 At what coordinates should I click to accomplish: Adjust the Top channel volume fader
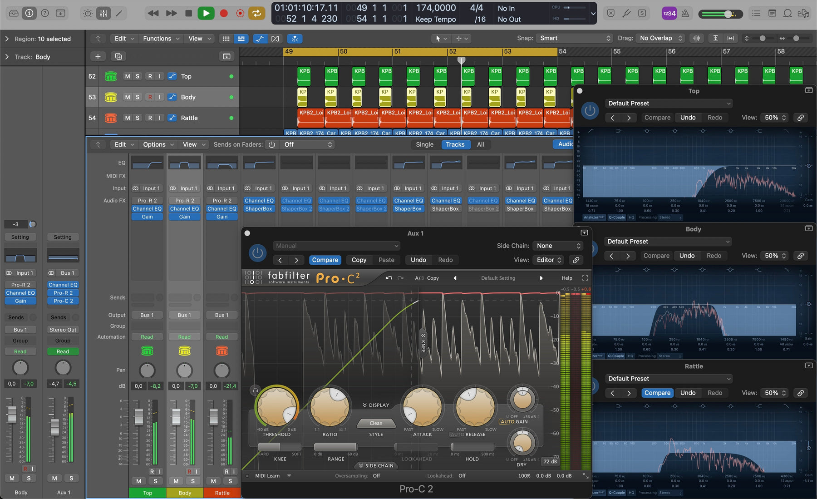pyautogui.click(x=138, y=416)
